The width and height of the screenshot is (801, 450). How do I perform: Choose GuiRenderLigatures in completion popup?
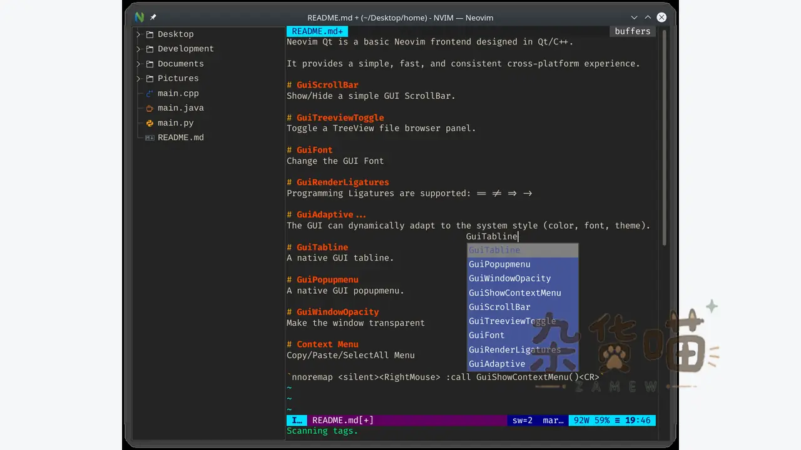[523, 350]
